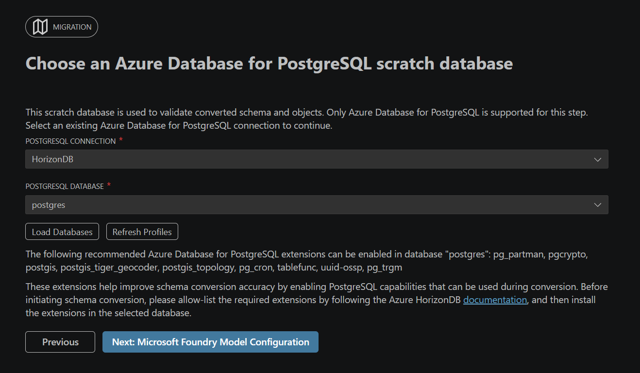Open the PostgreSQL Connection dropdown showing HorizonDB
The image size is (640, 373).
click(x=317, y=159)
